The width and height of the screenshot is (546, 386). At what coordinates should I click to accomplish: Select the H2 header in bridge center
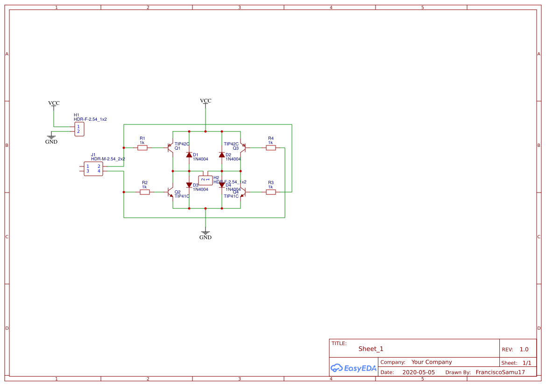click(x=205, y=180)
